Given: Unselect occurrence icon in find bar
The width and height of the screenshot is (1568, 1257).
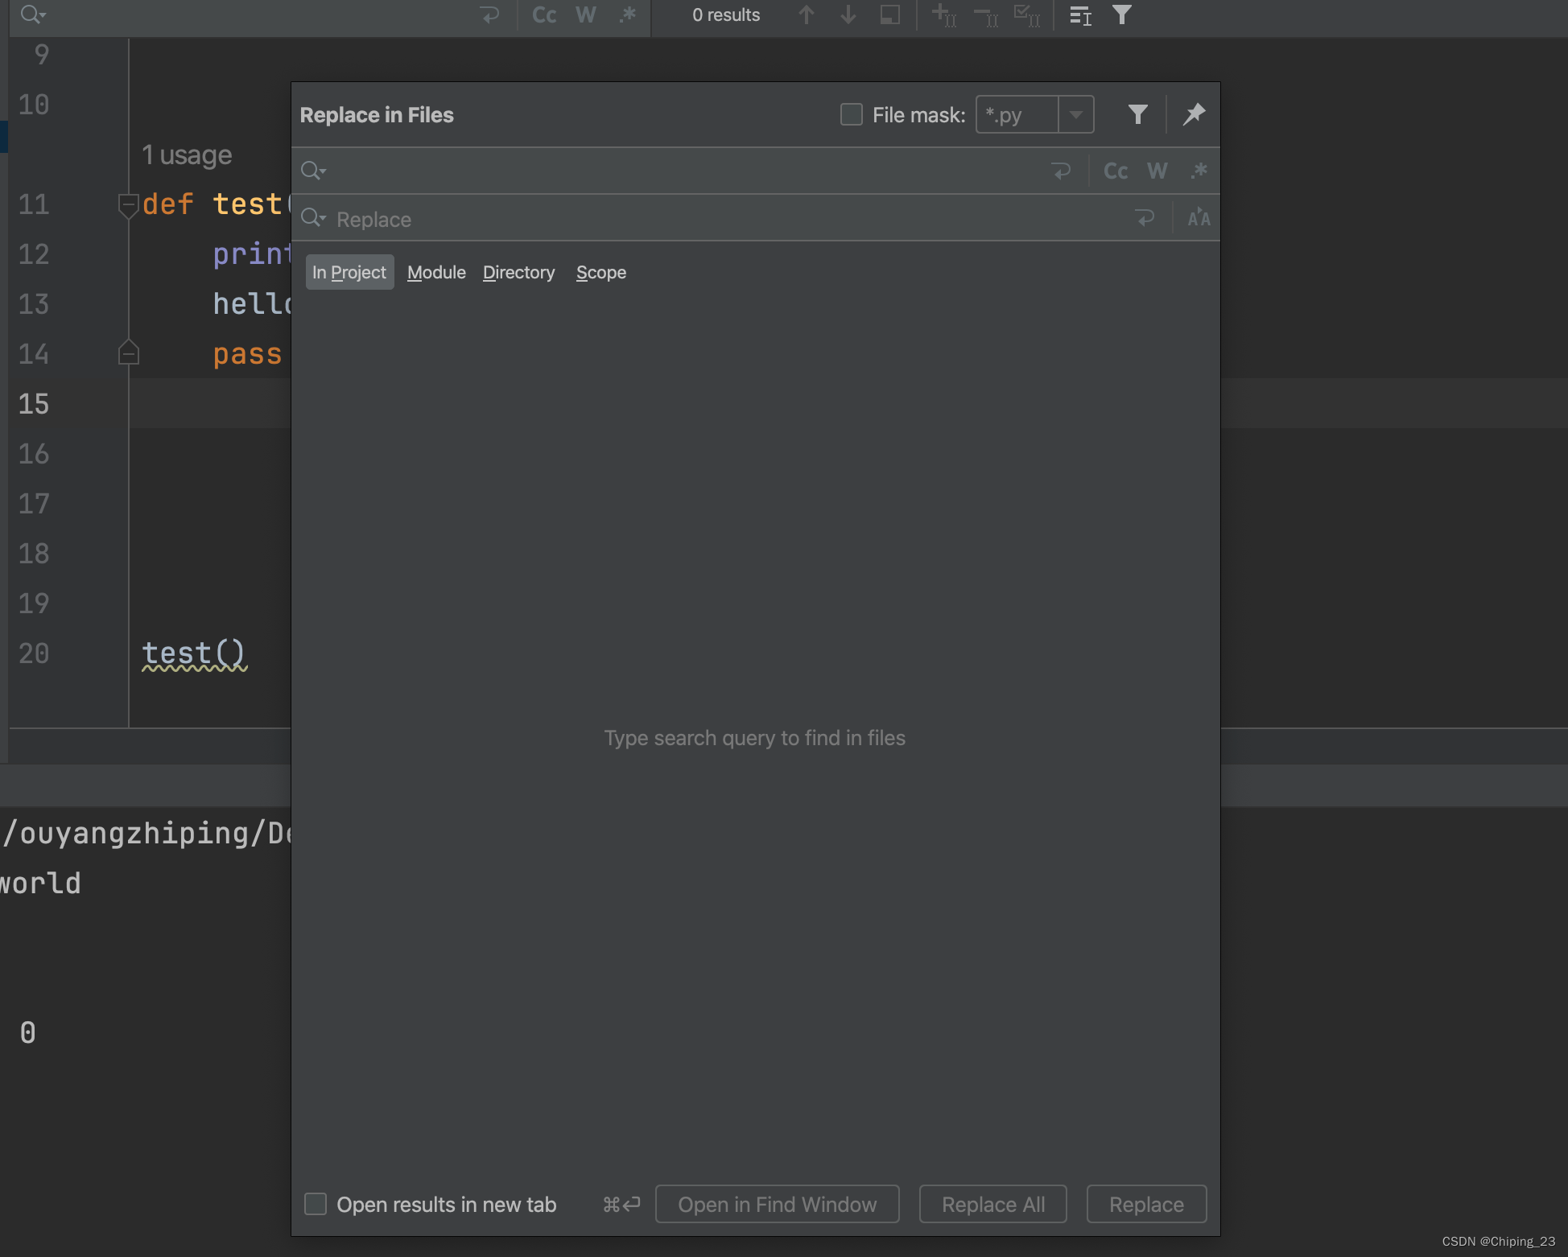Looking at the screenshot, I should tap(985, 14).
